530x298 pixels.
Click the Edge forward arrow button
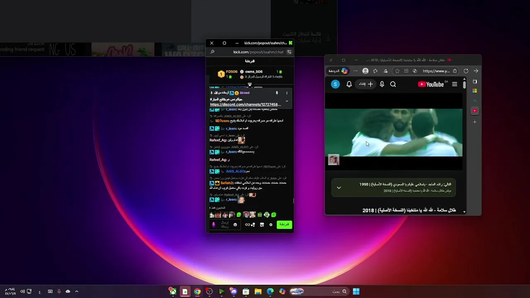coord(476,71)
